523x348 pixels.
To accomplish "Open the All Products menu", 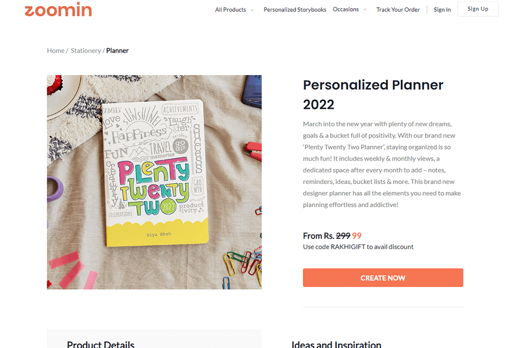I will click(x=230, y=10).
